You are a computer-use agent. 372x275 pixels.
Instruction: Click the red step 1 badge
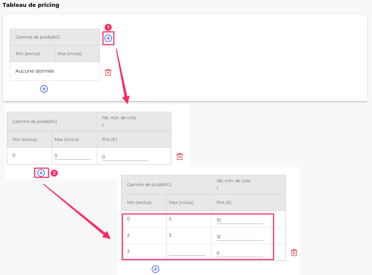108,27
